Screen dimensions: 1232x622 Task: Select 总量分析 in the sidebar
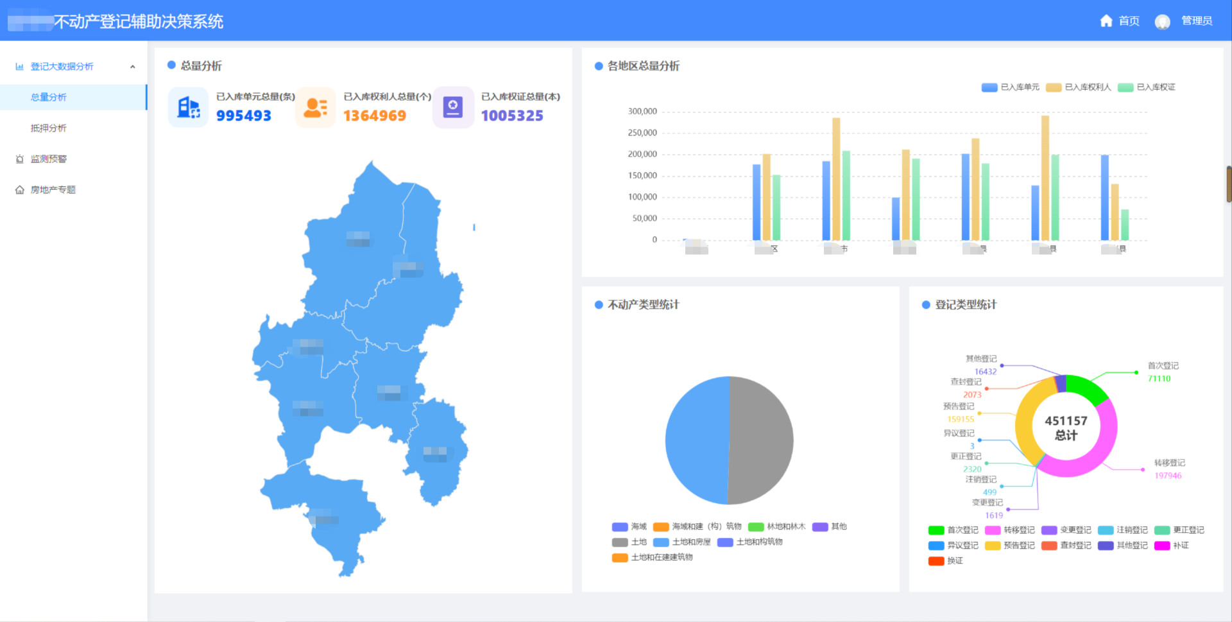click(49, 98)
